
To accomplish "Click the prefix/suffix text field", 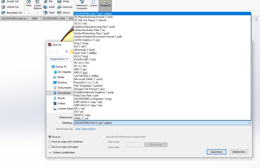I will [x=134, y=145].
